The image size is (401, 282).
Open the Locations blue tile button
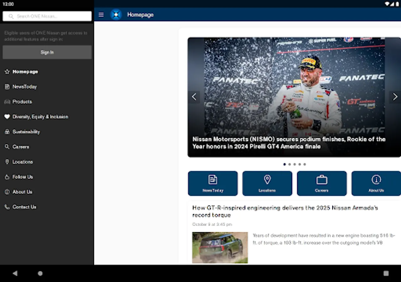coord(267,183)
